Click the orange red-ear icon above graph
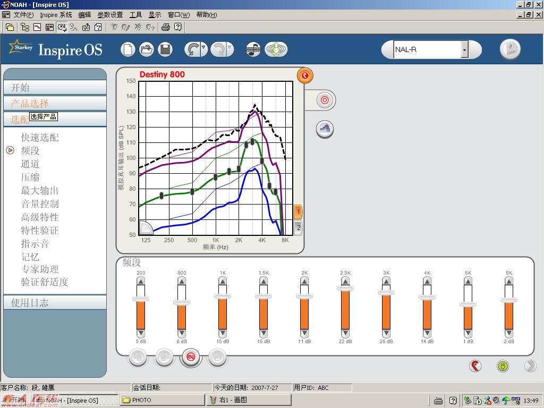Image resolution: width=544 pixels, height=408 pixels. (x=305, y=75)
